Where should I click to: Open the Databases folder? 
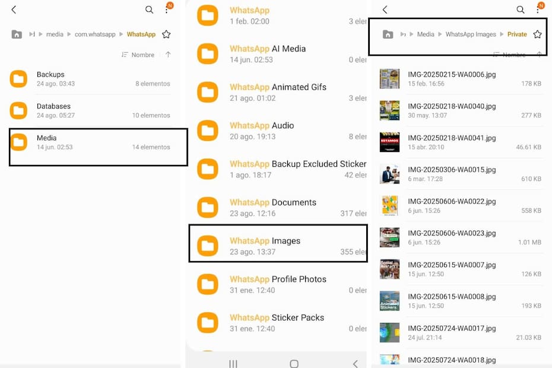(90, 110)
